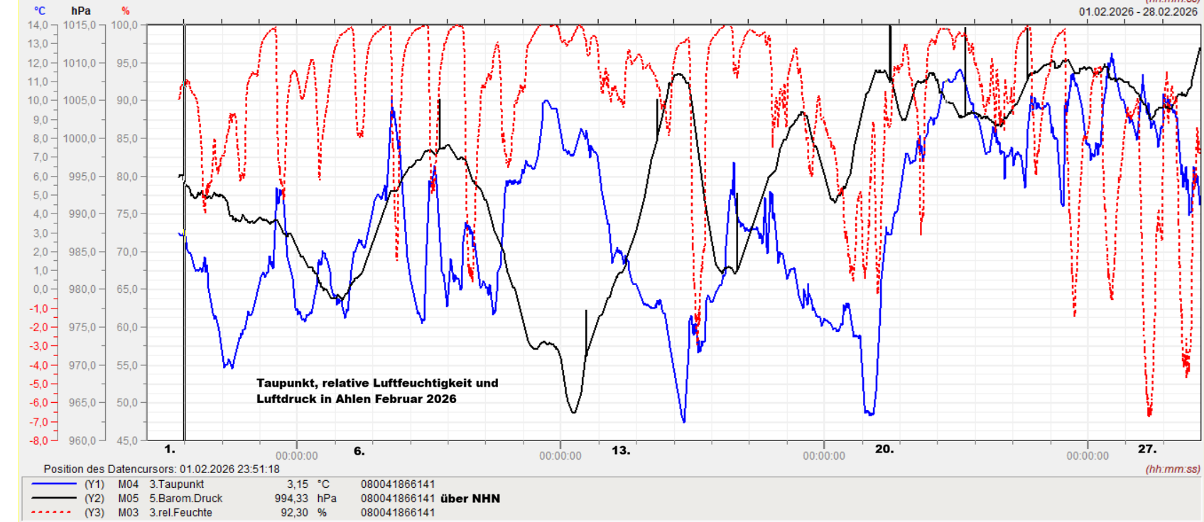
Task: Select the 3.Taupunkt legend entry
Action: pyautogui.click(x=176, y=484)
